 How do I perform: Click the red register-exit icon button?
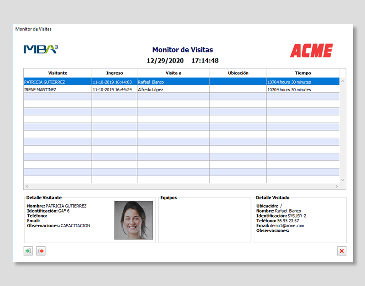(x=41, y=251)
